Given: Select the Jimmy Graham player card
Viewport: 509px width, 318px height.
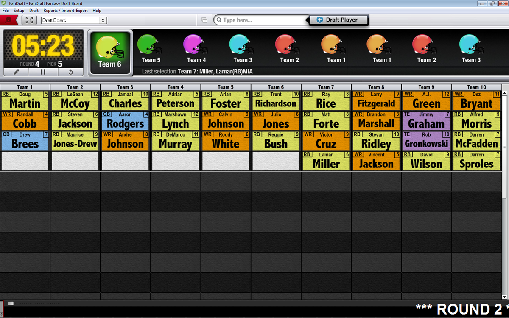Looking at the screenshot, I should tap(426, 121).
